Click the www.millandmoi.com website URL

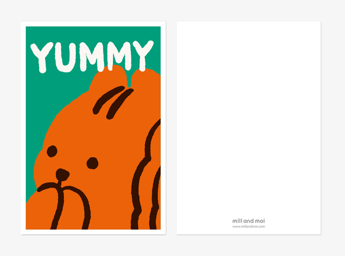249,227
